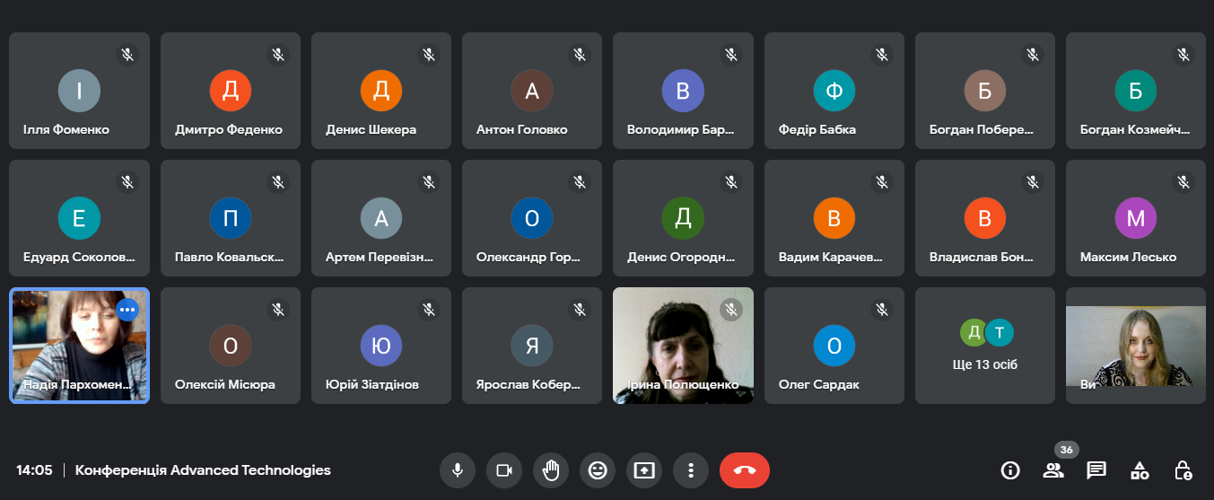This screenshot has height=500, width=1214.
Task: Open the activities shapes icon
Action: coord(1140,469)
